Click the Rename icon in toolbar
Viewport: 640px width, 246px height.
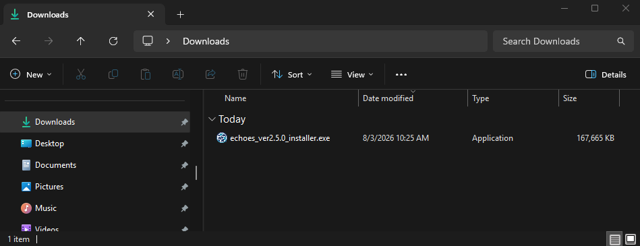click(178, 75)
